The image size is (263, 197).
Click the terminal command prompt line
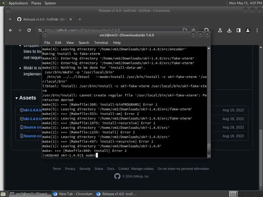(x=125, y=155)
